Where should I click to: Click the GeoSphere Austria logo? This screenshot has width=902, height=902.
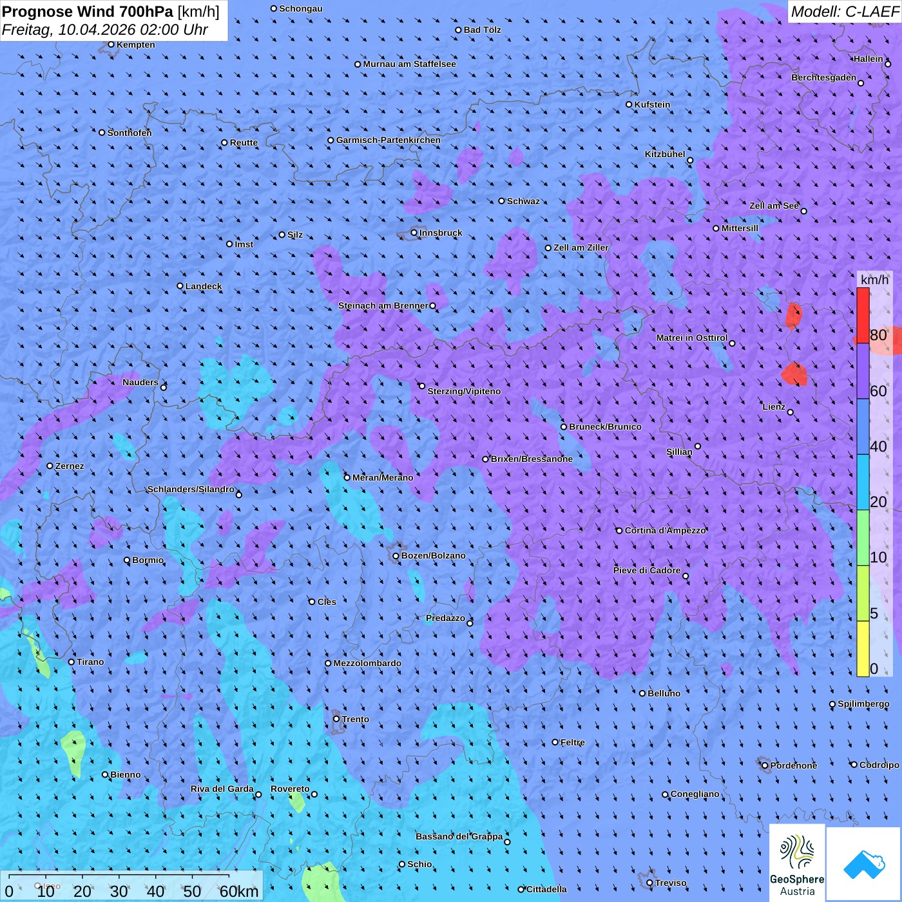(x=797, y=863)
